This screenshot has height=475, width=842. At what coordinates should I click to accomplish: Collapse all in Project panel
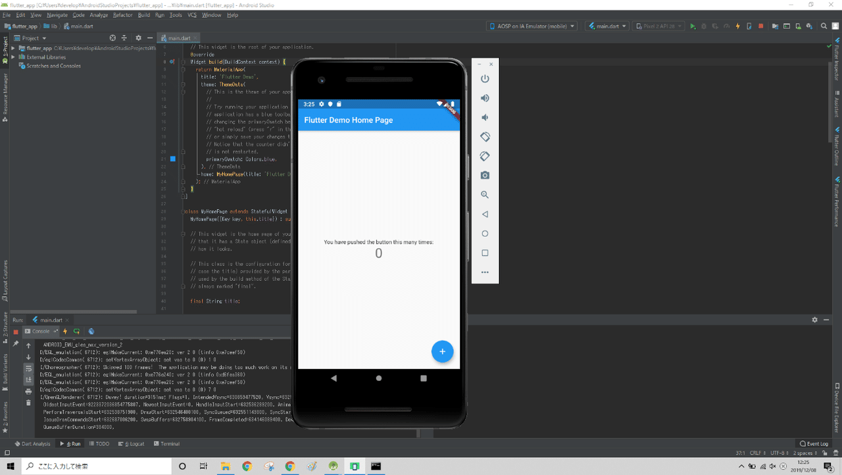pos(124,38)
